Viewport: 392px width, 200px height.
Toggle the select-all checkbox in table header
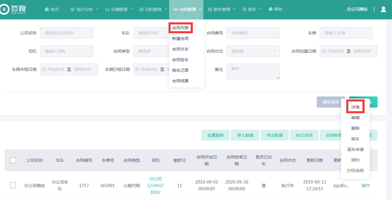(13, 160)
